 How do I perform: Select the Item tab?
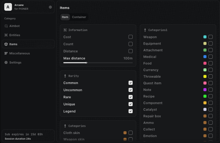pyautogui.click(x=65, y=17)
